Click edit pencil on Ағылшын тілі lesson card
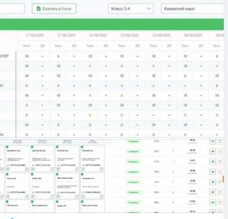The height and width of the screenshot is (219, 228). coord(101,196)
